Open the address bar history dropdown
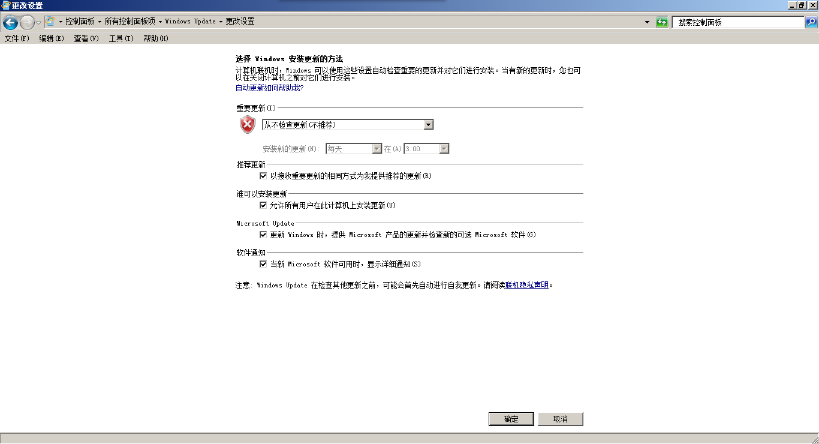Screen dimensions: 819x444 point(647,22)
